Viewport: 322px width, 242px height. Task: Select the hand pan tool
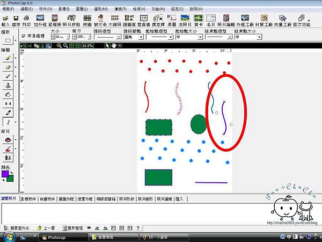point(114,46)
